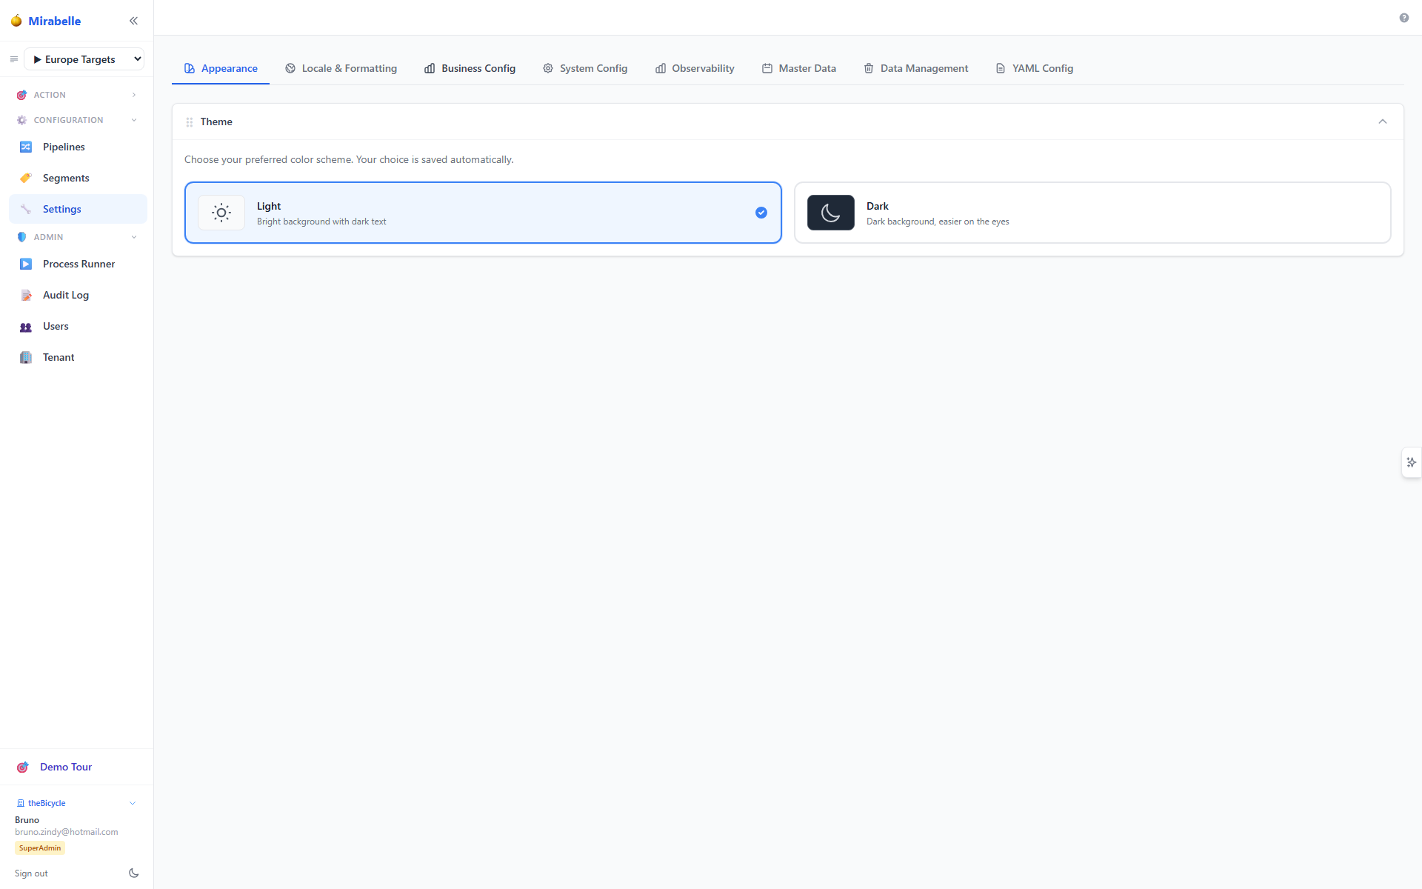
Task: Click the Mirabelle fruit logo icon
Action: (16, 21)
